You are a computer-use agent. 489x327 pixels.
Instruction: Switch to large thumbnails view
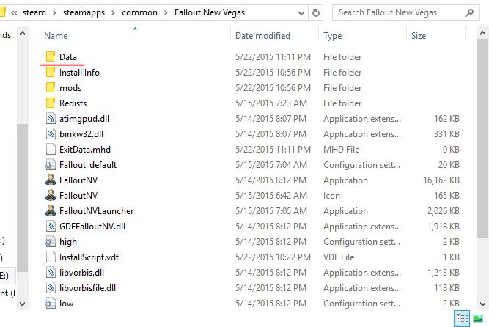coord(478,318)
